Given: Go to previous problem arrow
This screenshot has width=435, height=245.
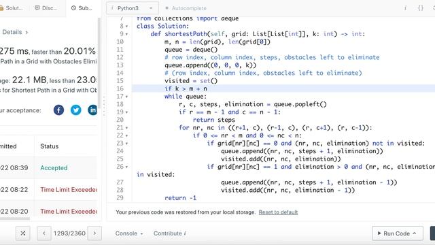Looking at the screenshot, I should pos(43,233).
